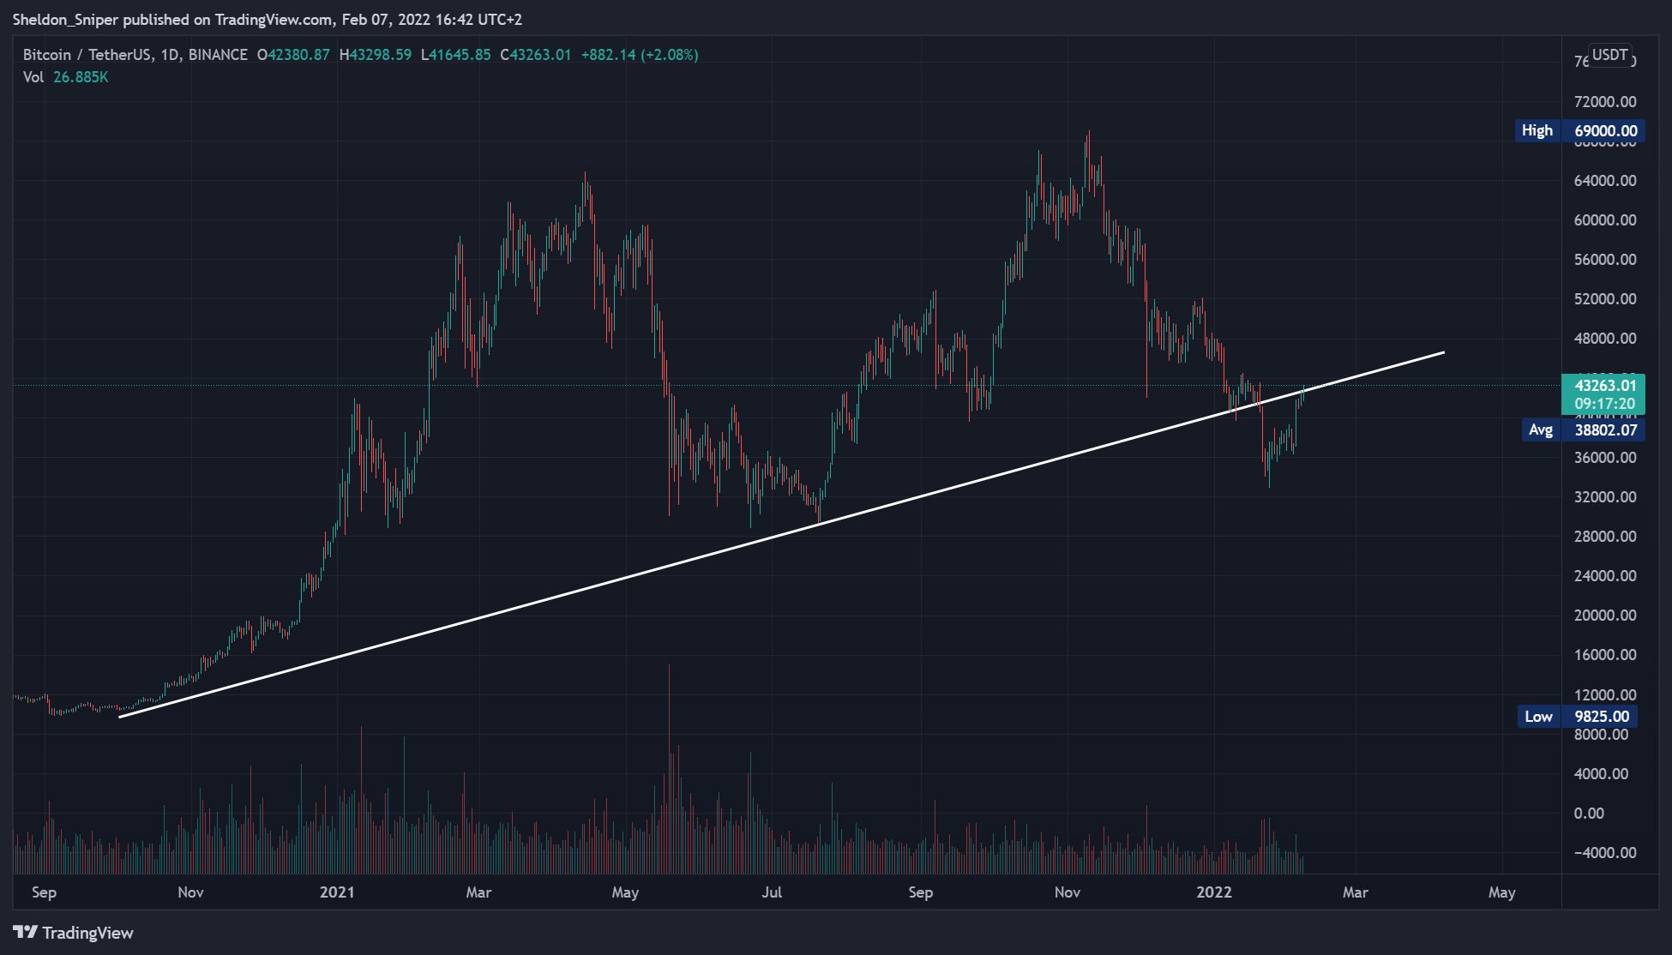Screen dimensions: 1672x955
Task: Click the May label at the right of the time axis
Action: pos(1501,892)
